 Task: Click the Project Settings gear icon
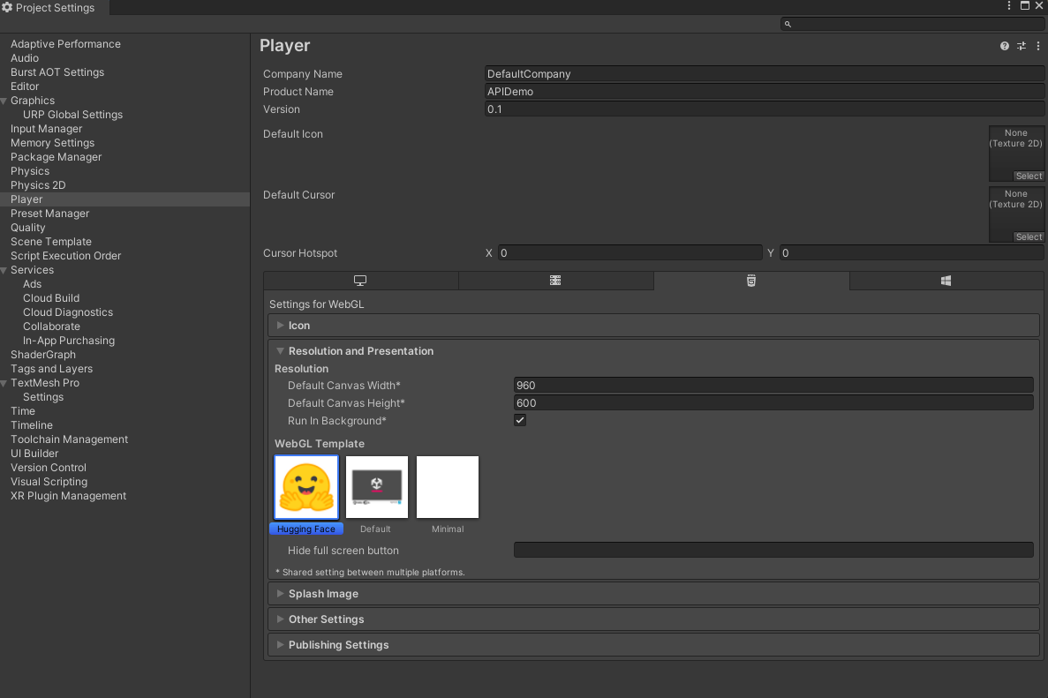[7, 8]
